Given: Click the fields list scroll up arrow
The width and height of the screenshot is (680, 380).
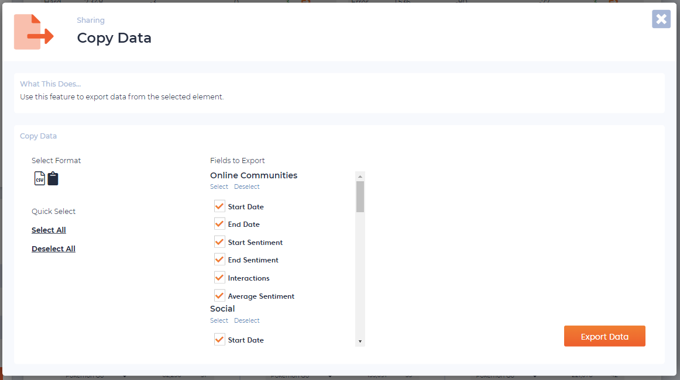Looking at the screenshot, I should point(360,176).
